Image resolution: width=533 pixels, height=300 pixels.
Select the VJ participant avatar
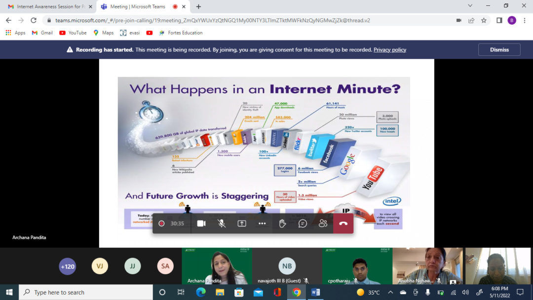(100, 266)
